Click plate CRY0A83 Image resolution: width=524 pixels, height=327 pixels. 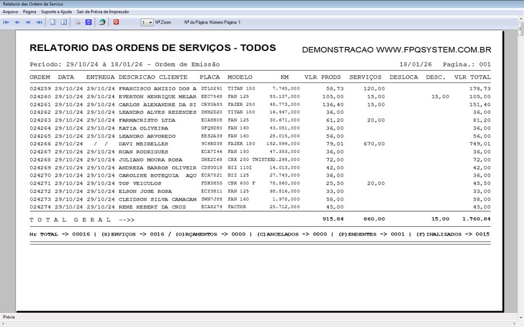[x=212, y=105]
